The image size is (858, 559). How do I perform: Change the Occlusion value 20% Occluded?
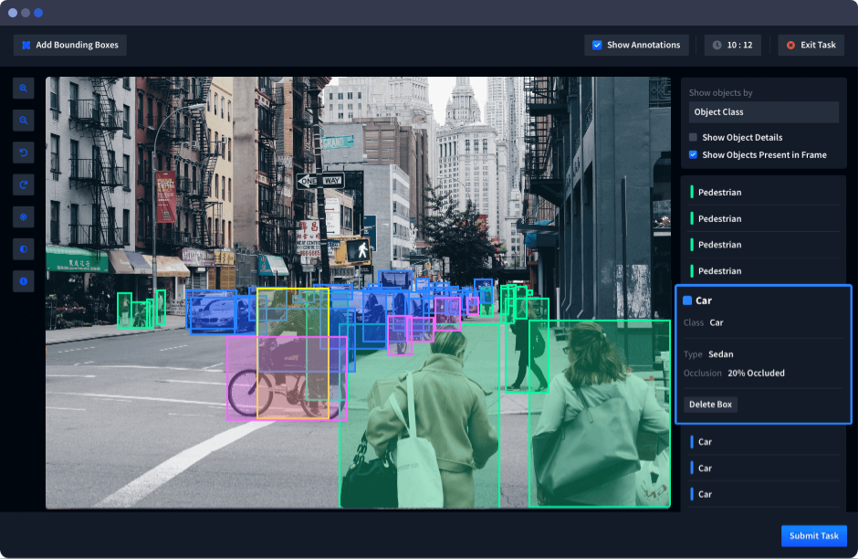point(756,373)
